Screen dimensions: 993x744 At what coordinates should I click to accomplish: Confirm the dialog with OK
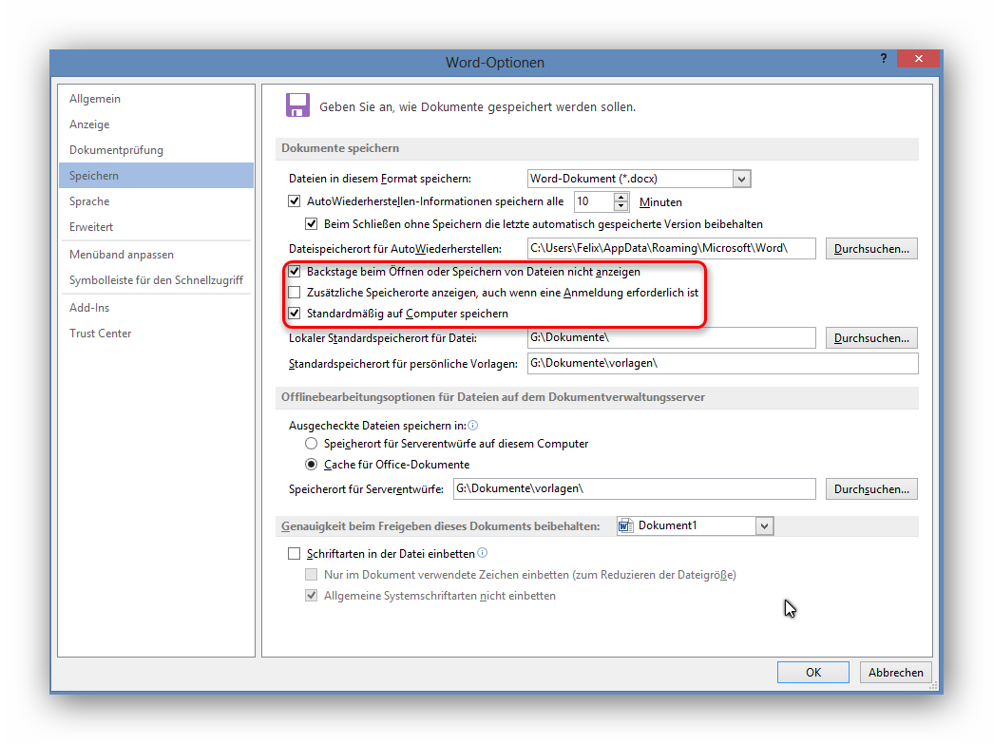[x=813, y=673]
